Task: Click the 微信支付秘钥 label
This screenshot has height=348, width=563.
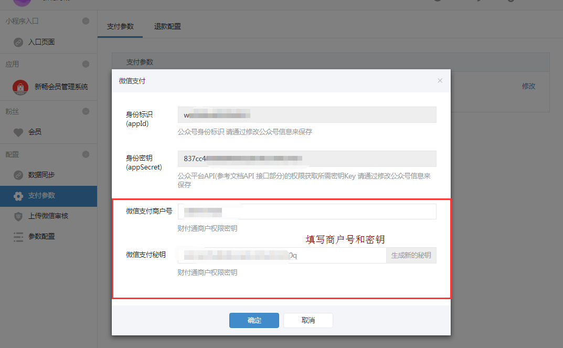Action: point(146,255)
